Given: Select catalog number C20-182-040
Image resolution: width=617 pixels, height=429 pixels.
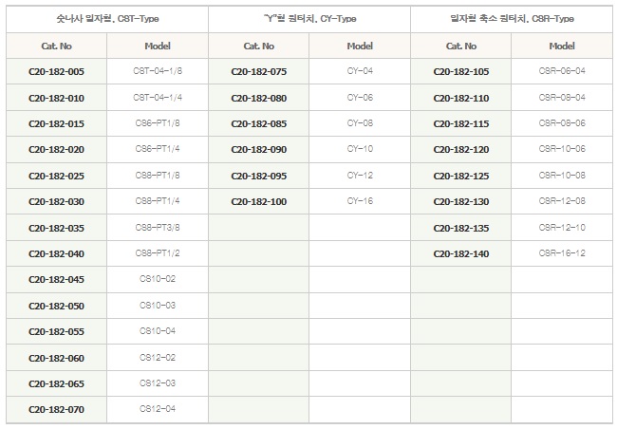Looking at the screenshot, I should (57, 254).
